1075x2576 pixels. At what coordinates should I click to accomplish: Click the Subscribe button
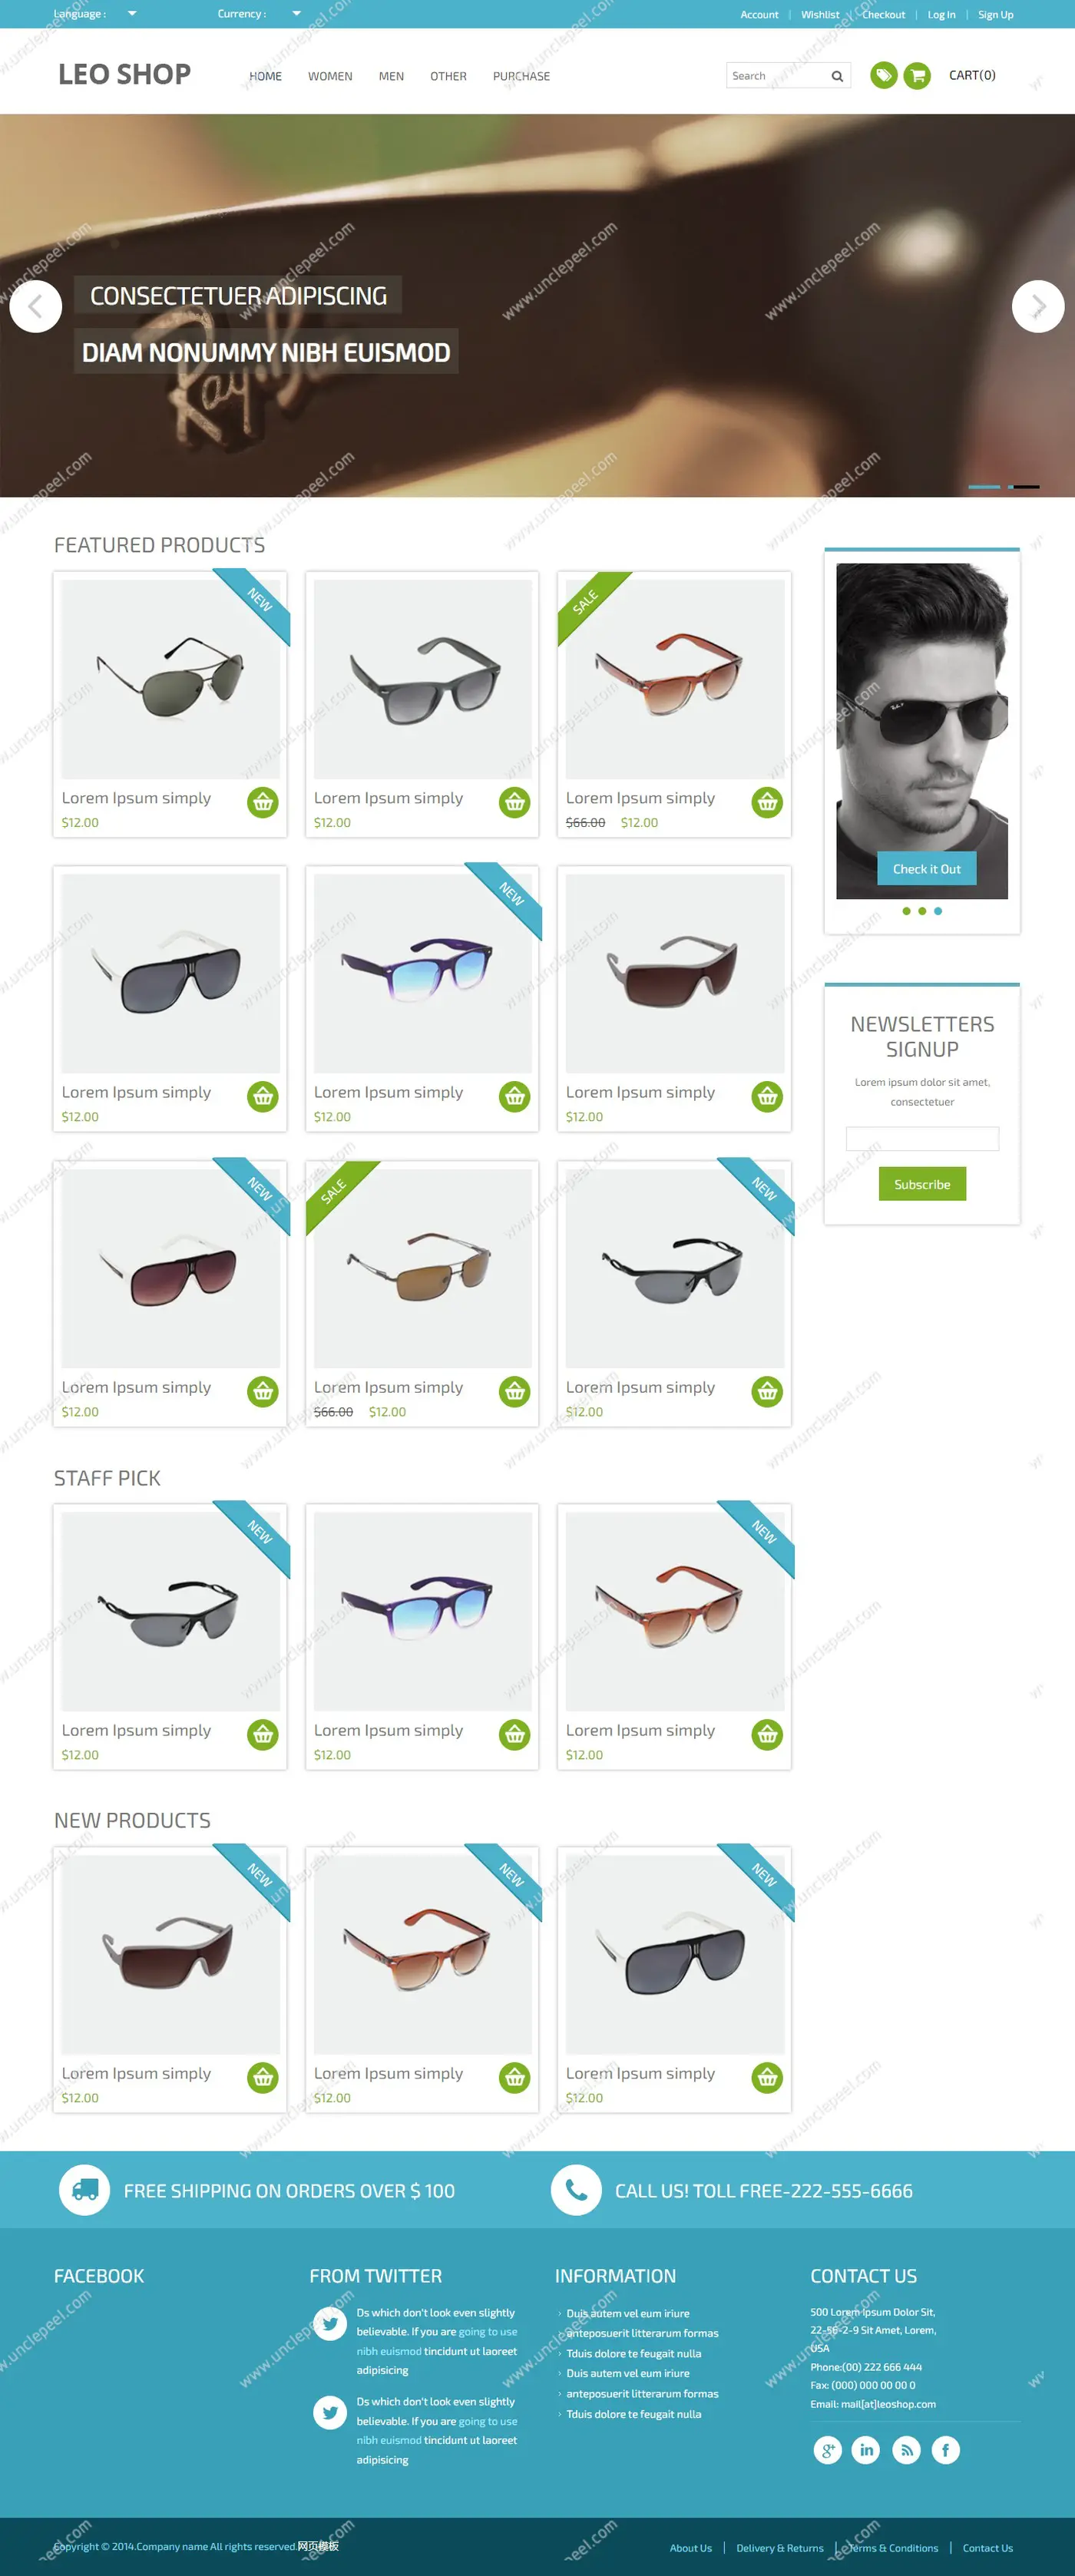[922, 1184]
